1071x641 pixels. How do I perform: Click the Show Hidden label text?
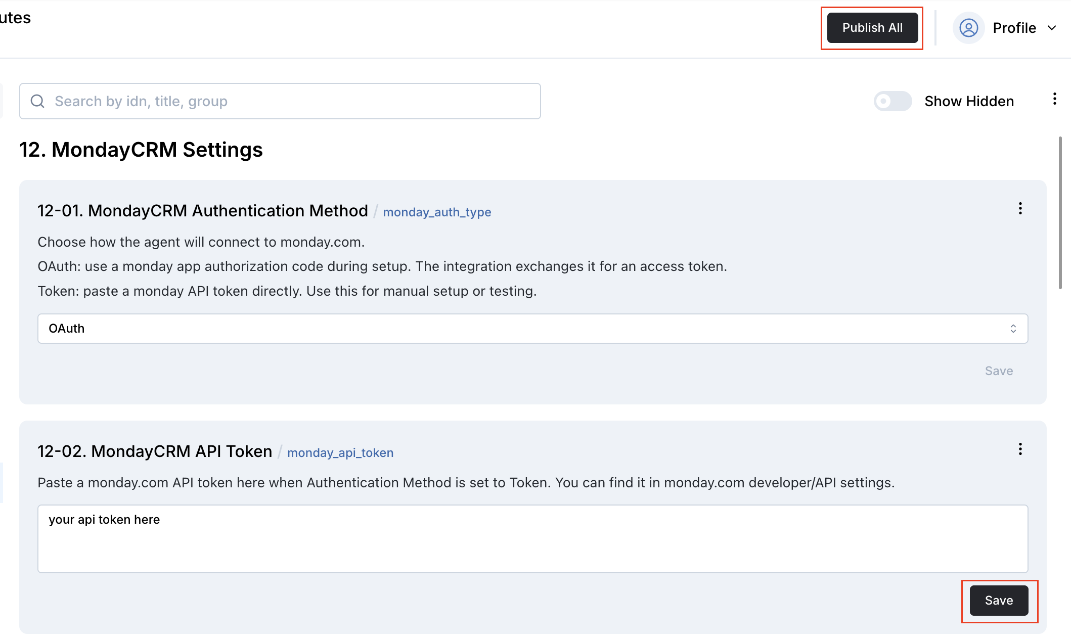point(969,101)
